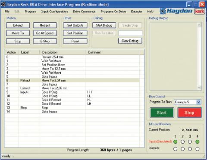Click the Stop button in Motion group
207x160 pixels.
pyautogui.click(x=18, y=41)
